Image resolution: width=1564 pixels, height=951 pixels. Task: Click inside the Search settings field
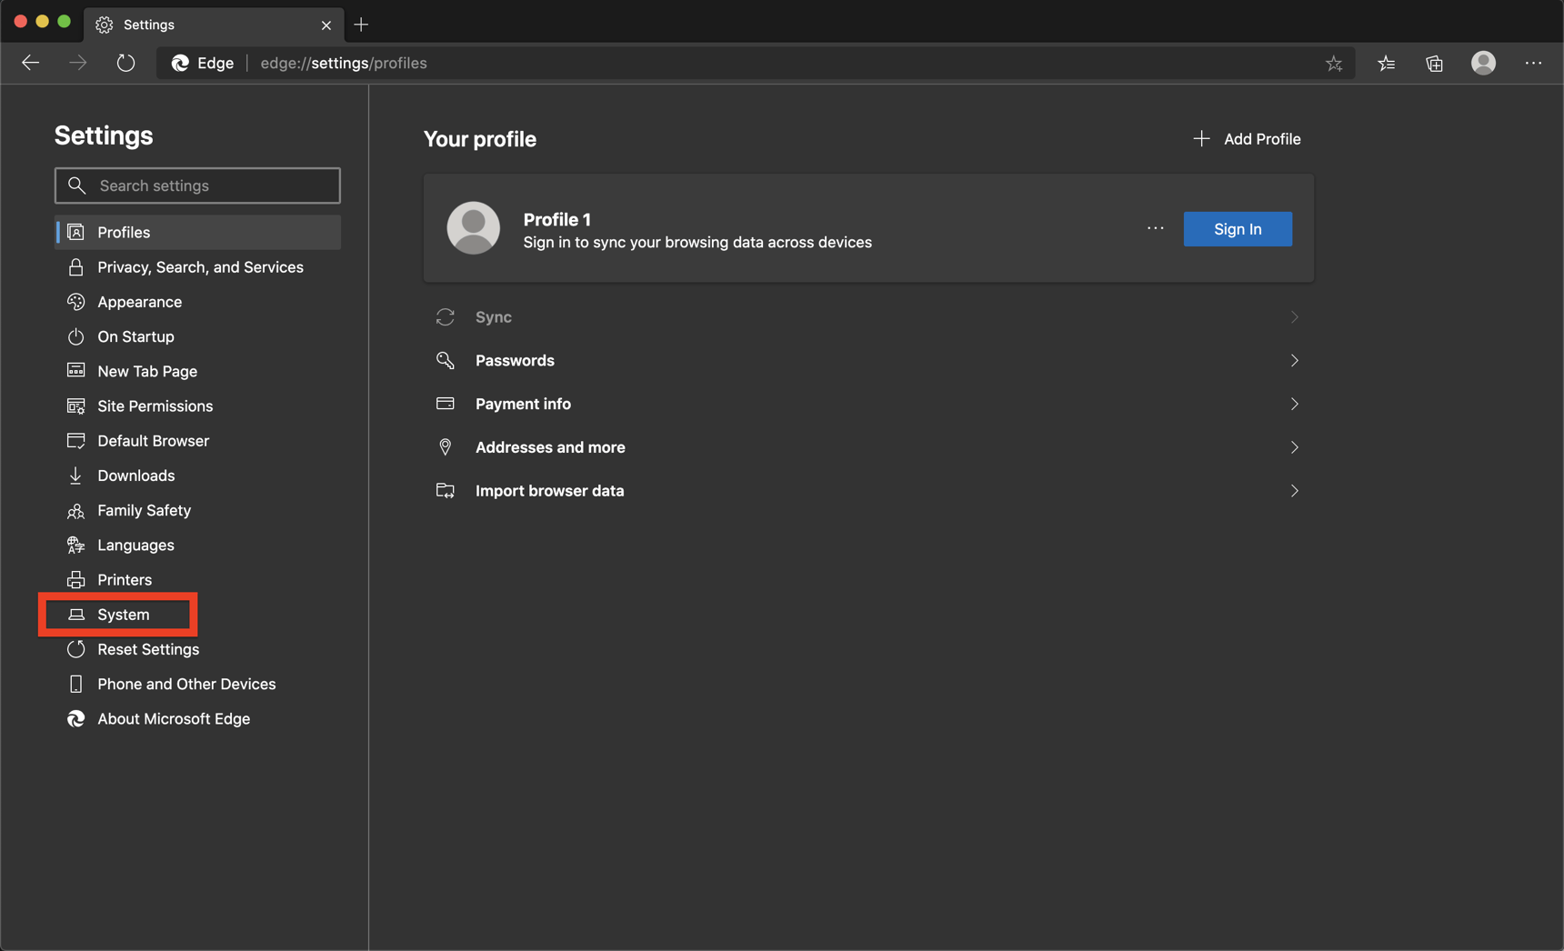click(197, 185)
